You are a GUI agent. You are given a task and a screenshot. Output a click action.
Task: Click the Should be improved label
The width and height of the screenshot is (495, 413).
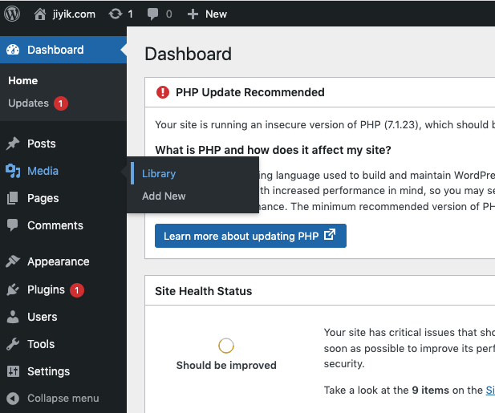pos(226,365)
